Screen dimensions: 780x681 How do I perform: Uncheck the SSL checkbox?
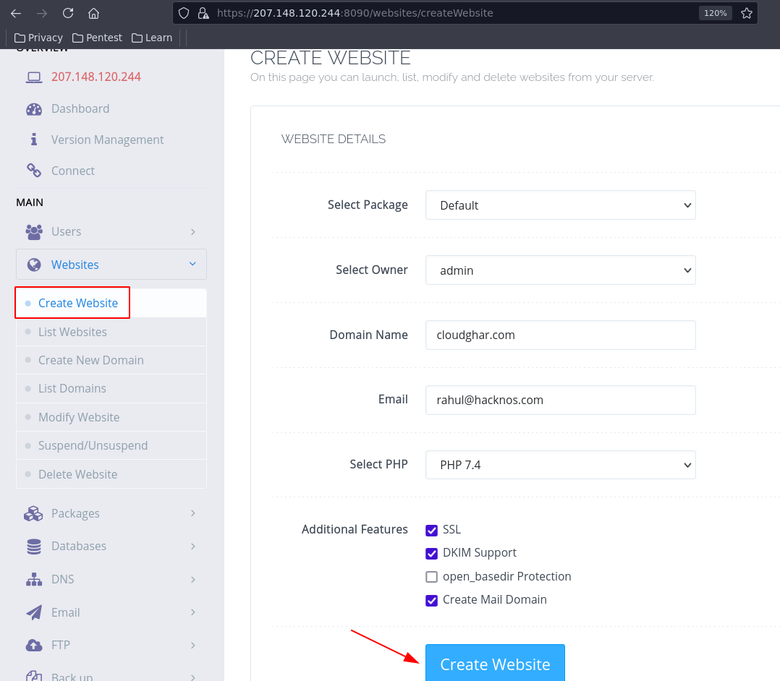(431, 531)
